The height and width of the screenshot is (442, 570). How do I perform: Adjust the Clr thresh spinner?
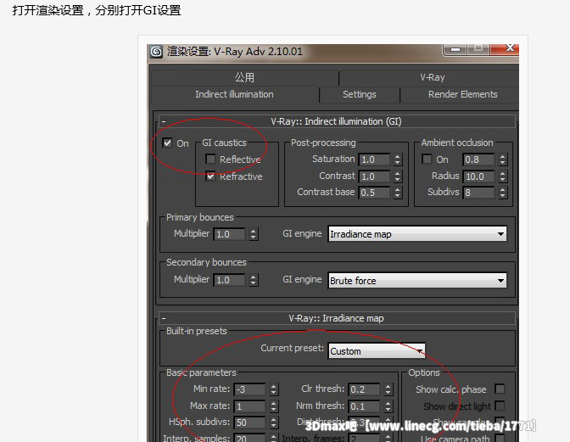tap(388, 389)
